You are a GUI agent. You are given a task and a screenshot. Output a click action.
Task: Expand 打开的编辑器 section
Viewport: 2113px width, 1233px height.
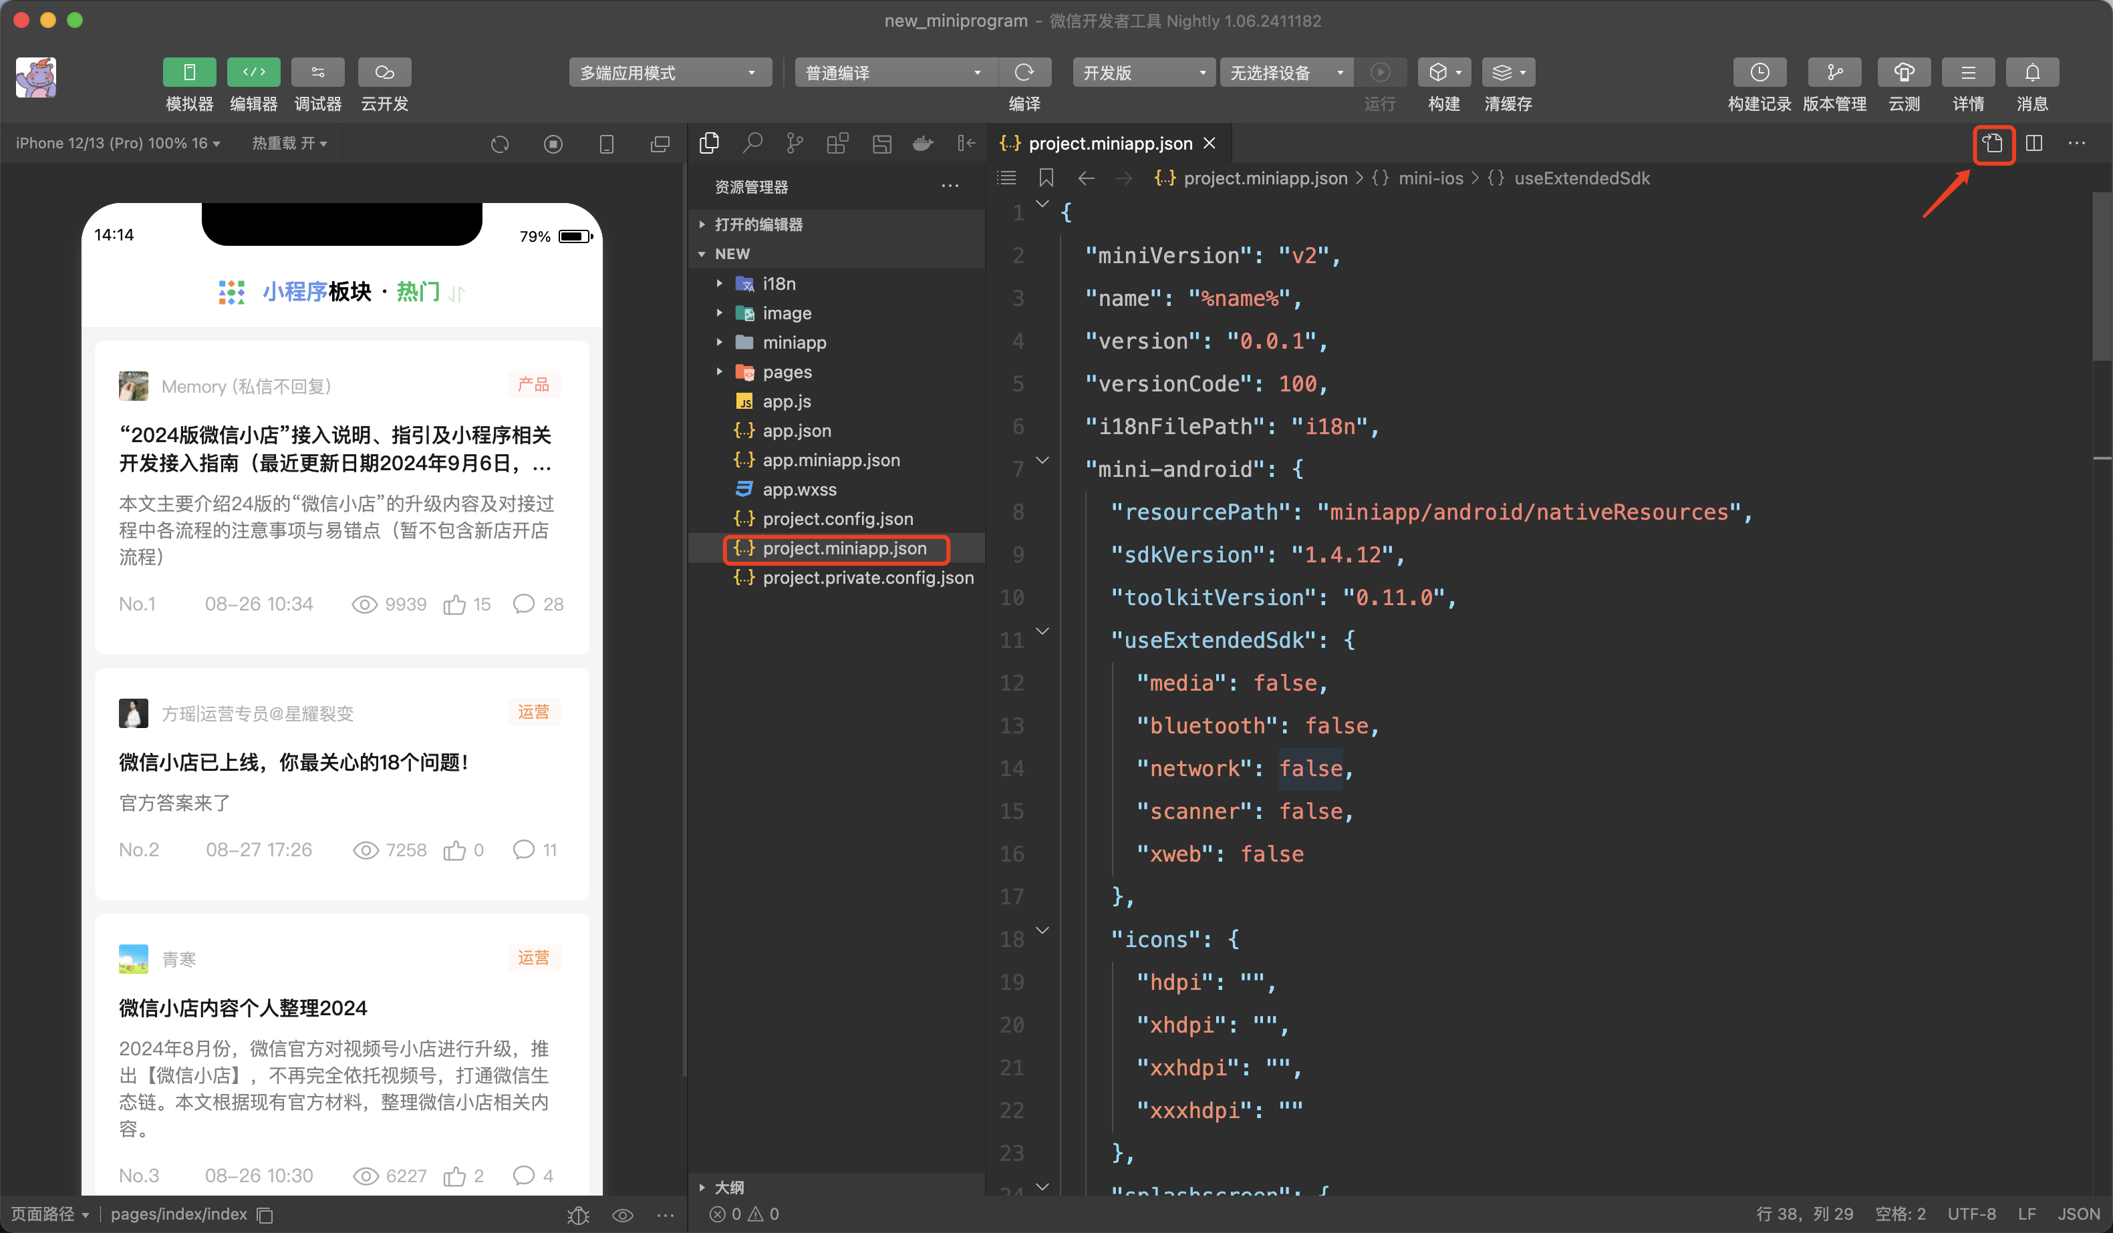836,224
